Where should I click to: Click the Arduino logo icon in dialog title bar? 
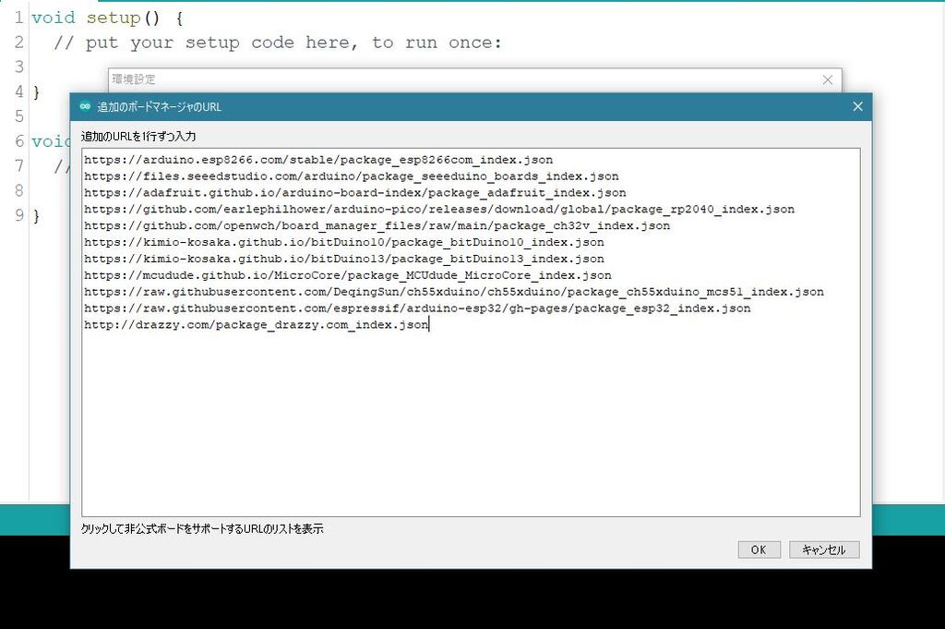click(x=84, y=106)
